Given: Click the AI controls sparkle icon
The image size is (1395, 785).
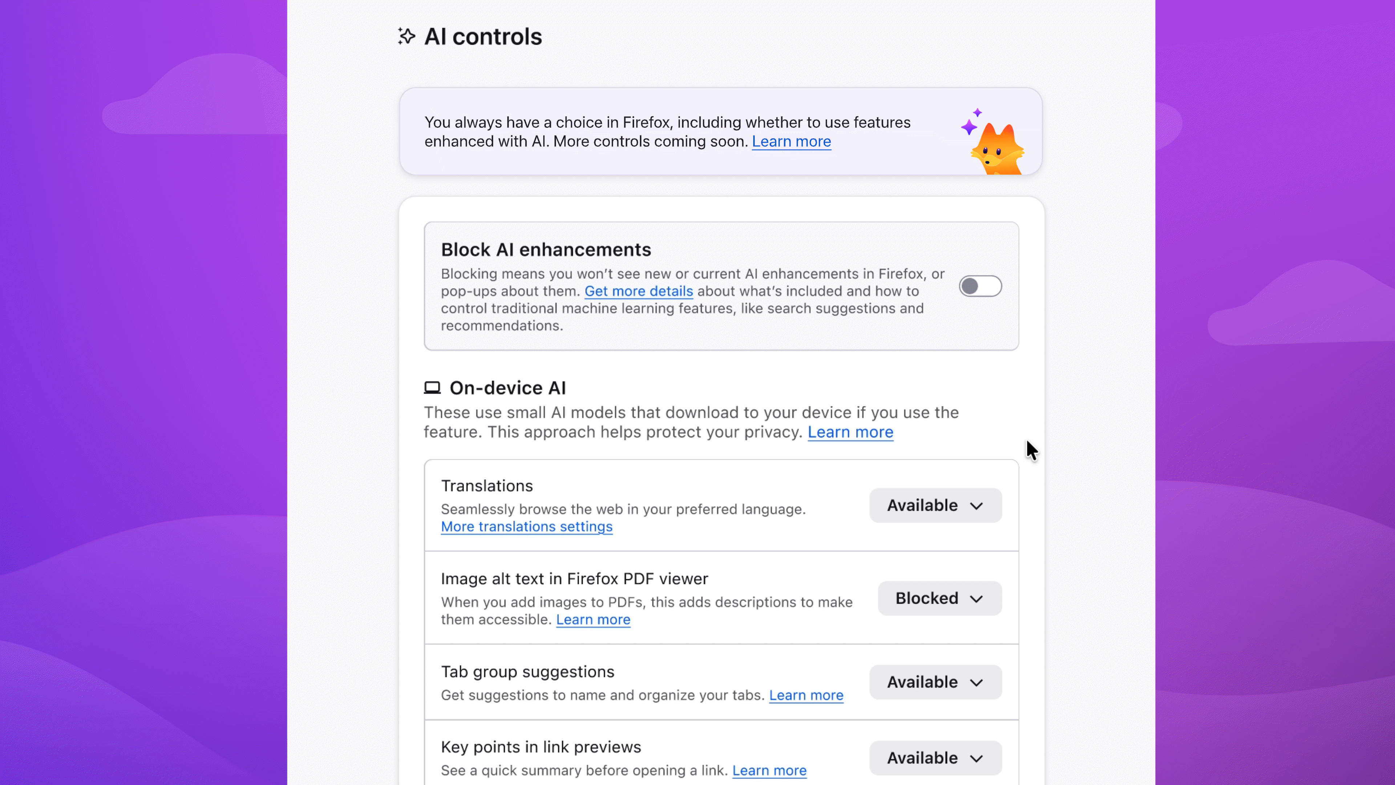Looking at the screenshot, I should (406, 36).
